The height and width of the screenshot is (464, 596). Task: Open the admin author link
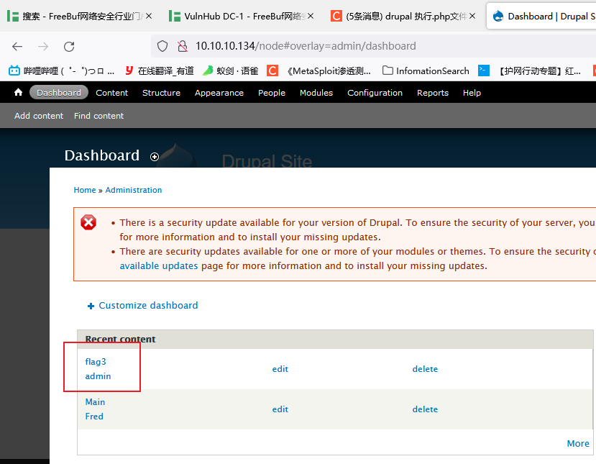click(98, 376)
